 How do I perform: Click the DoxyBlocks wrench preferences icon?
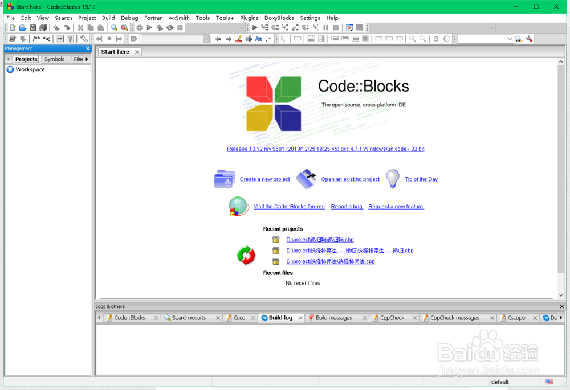click(84, 39)
